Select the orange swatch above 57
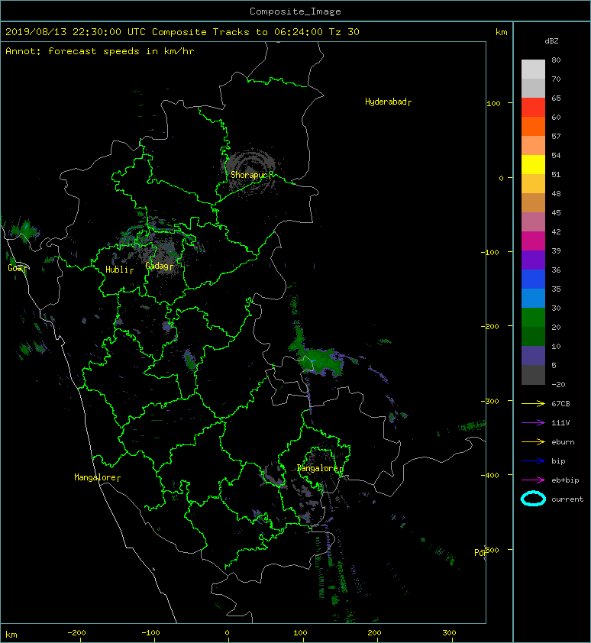 533,126
